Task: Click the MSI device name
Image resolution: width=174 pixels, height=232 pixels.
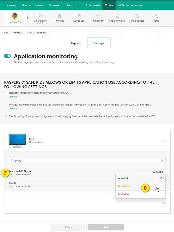Action: [x=32, y=139]
